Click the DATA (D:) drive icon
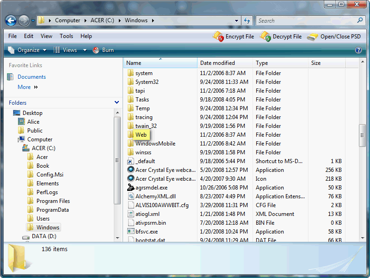Screen dimensions: 370x278 coord(26,237)
